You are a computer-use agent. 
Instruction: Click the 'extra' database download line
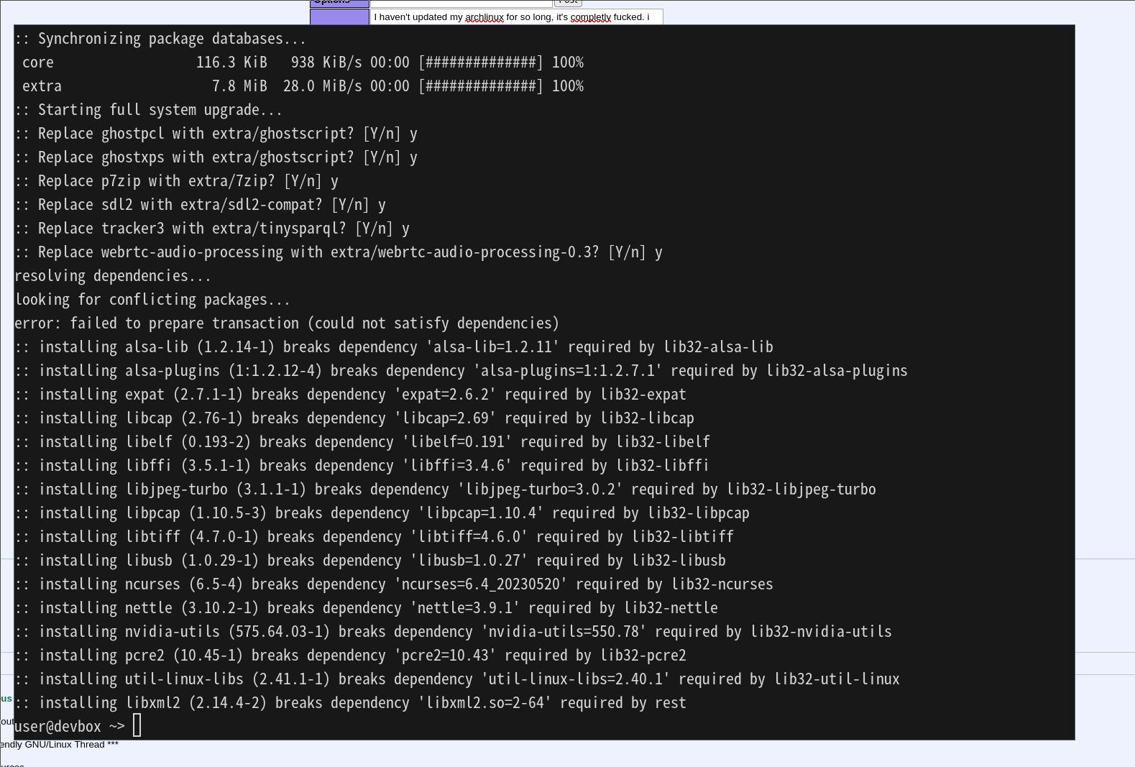[x=303, y=86]
